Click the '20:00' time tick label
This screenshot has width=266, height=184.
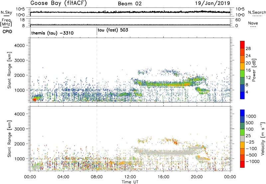click(197, 177)
